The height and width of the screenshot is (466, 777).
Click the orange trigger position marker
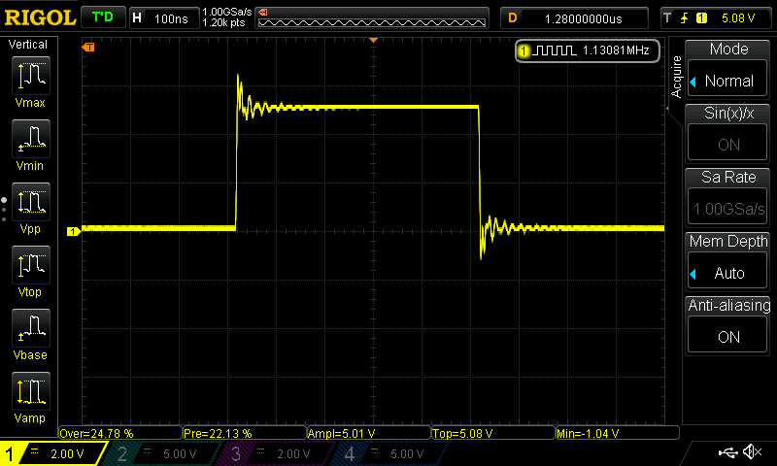tap(374, 41)
